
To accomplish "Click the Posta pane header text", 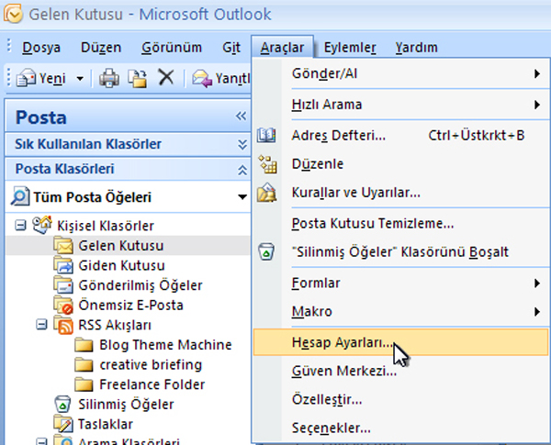I will (40, 117).
